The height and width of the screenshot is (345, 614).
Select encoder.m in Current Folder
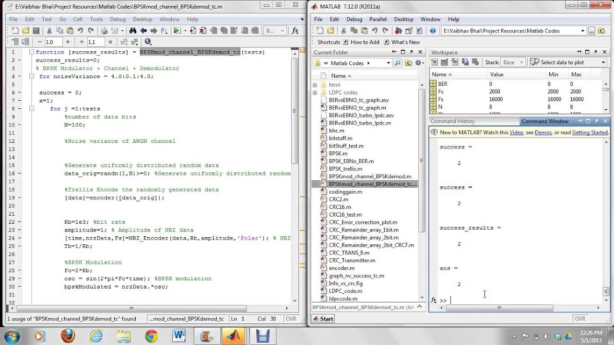[x=342, y=268]
